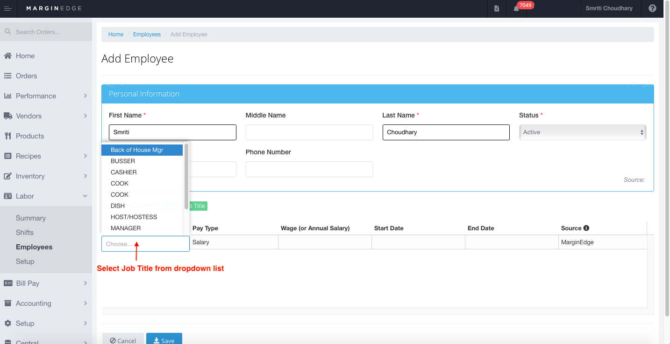Click the Recipes icon in sidebar
The height and width of the screenshot is (344, 670).
7,156
